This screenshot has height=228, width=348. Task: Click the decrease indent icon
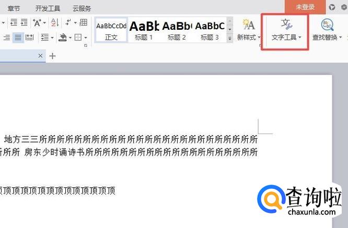[x=14, y=22]
